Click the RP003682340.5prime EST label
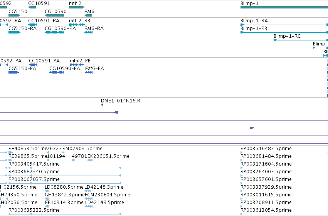The height and width of the screenshot is (216, 328). [x=34, y=172]
